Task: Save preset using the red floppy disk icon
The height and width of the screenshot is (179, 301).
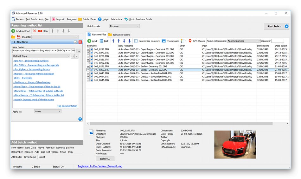Action: pyautogui.click(x=18, y=37)
